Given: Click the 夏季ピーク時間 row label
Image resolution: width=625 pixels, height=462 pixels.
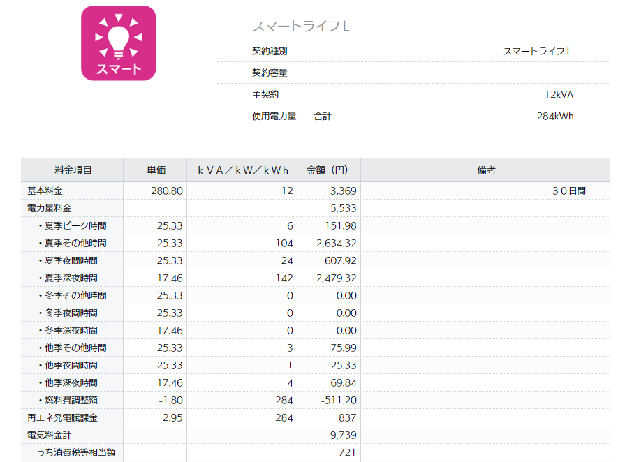Looking at the screenshot, I should (73, 226).
